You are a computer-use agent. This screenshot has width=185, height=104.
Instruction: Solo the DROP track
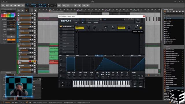(x=33, y=23)
